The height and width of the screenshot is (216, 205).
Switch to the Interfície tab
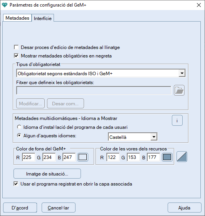point(43,19)
